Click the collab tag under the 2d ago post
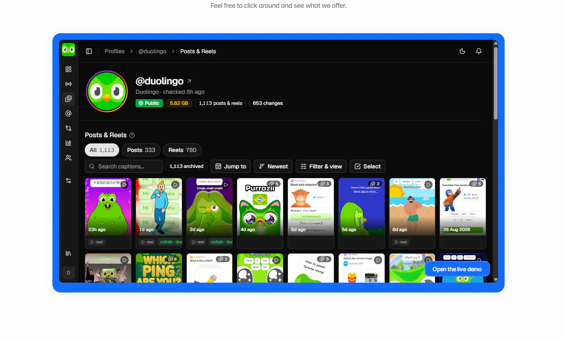This screenshot has width=564, height=340. point(220,242)
